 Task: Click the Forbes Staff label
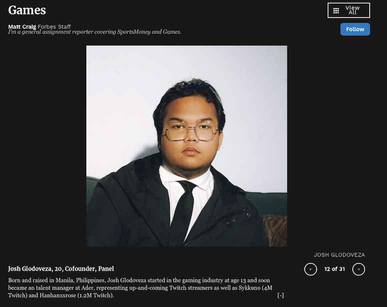tap(54, 26)
